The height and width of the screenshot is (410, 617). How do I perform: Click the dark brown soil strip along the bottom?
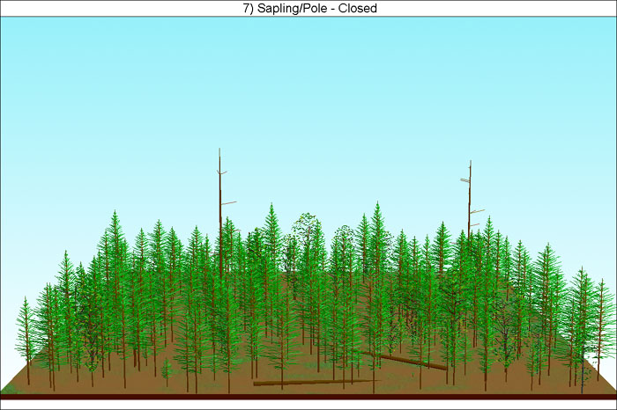pyautogui.click(x=308, y=397)
